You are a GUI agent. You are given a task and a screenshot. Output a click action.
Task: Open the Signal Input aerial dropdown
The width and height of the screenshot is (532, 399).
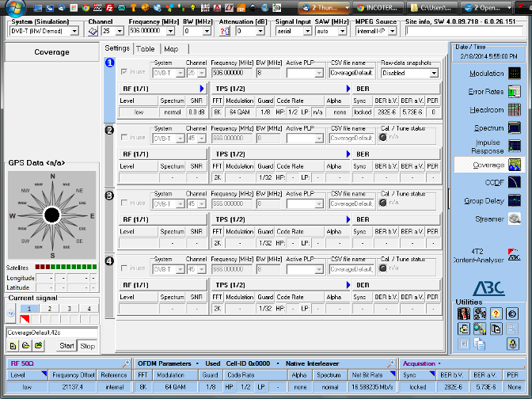[x=307, y=32]
